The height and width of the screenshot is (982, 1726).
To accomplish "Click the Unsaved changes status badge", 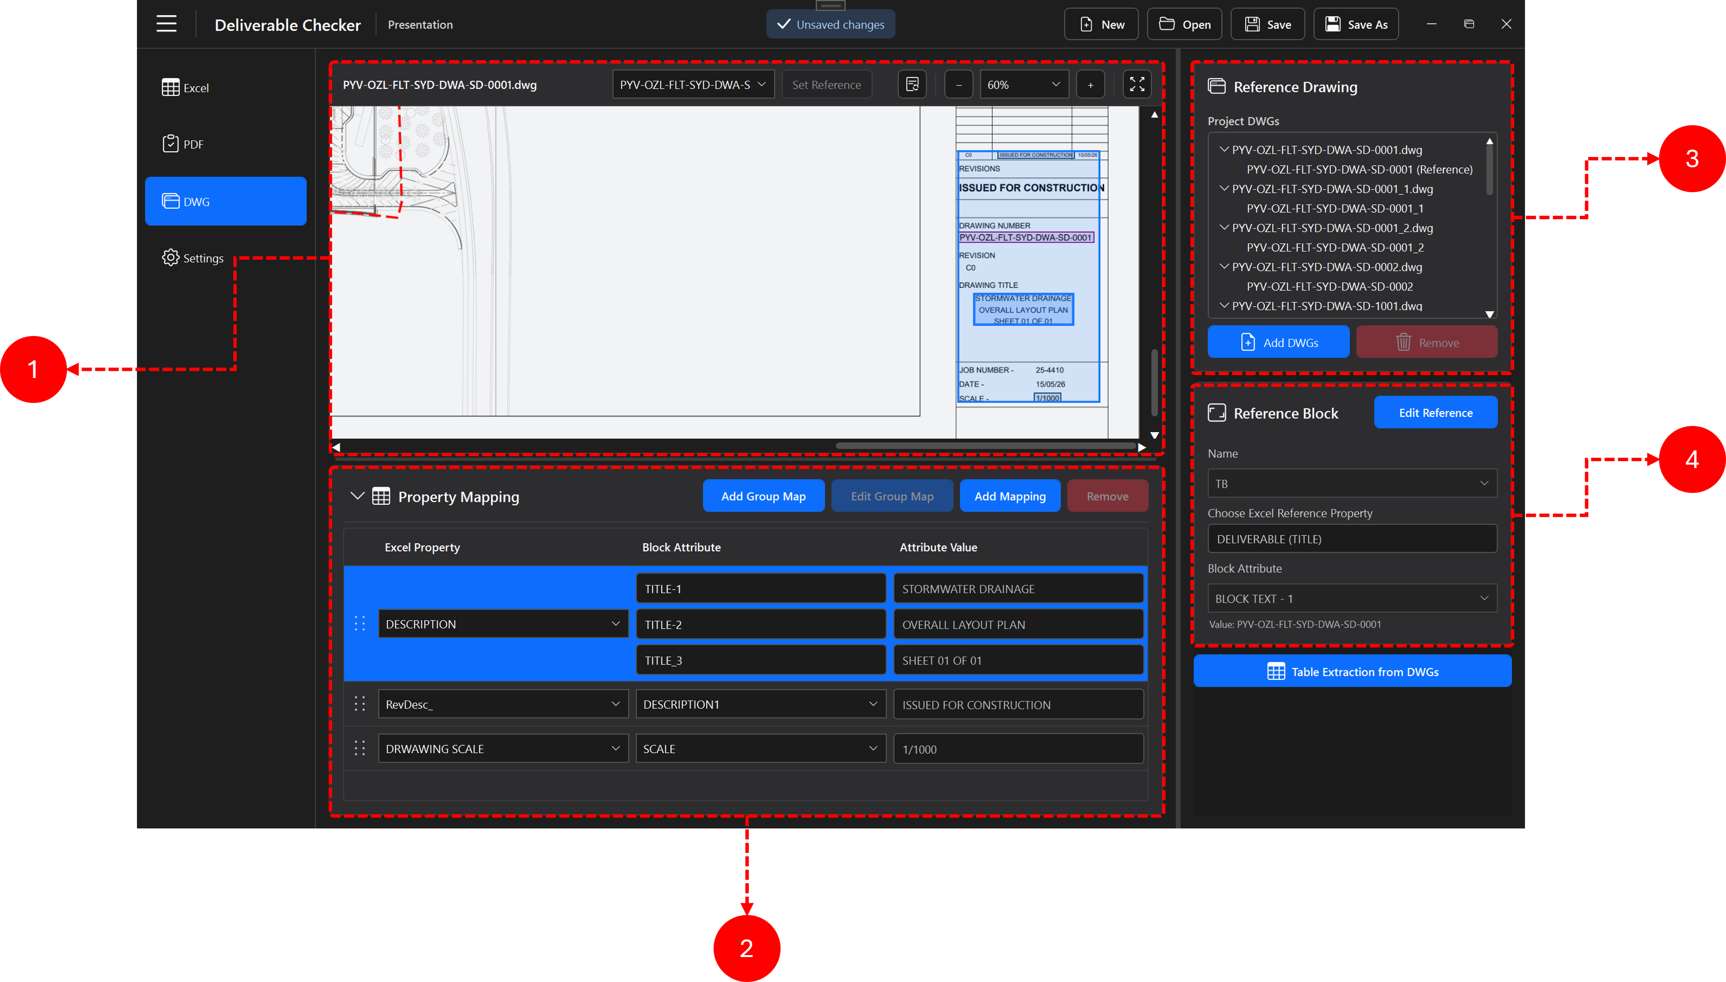I will (x=830, y=24).
